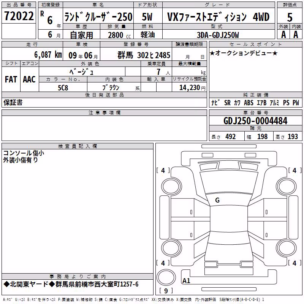Click the height value 193
This screenshot has height=304, width=304.
click(293, 137)
